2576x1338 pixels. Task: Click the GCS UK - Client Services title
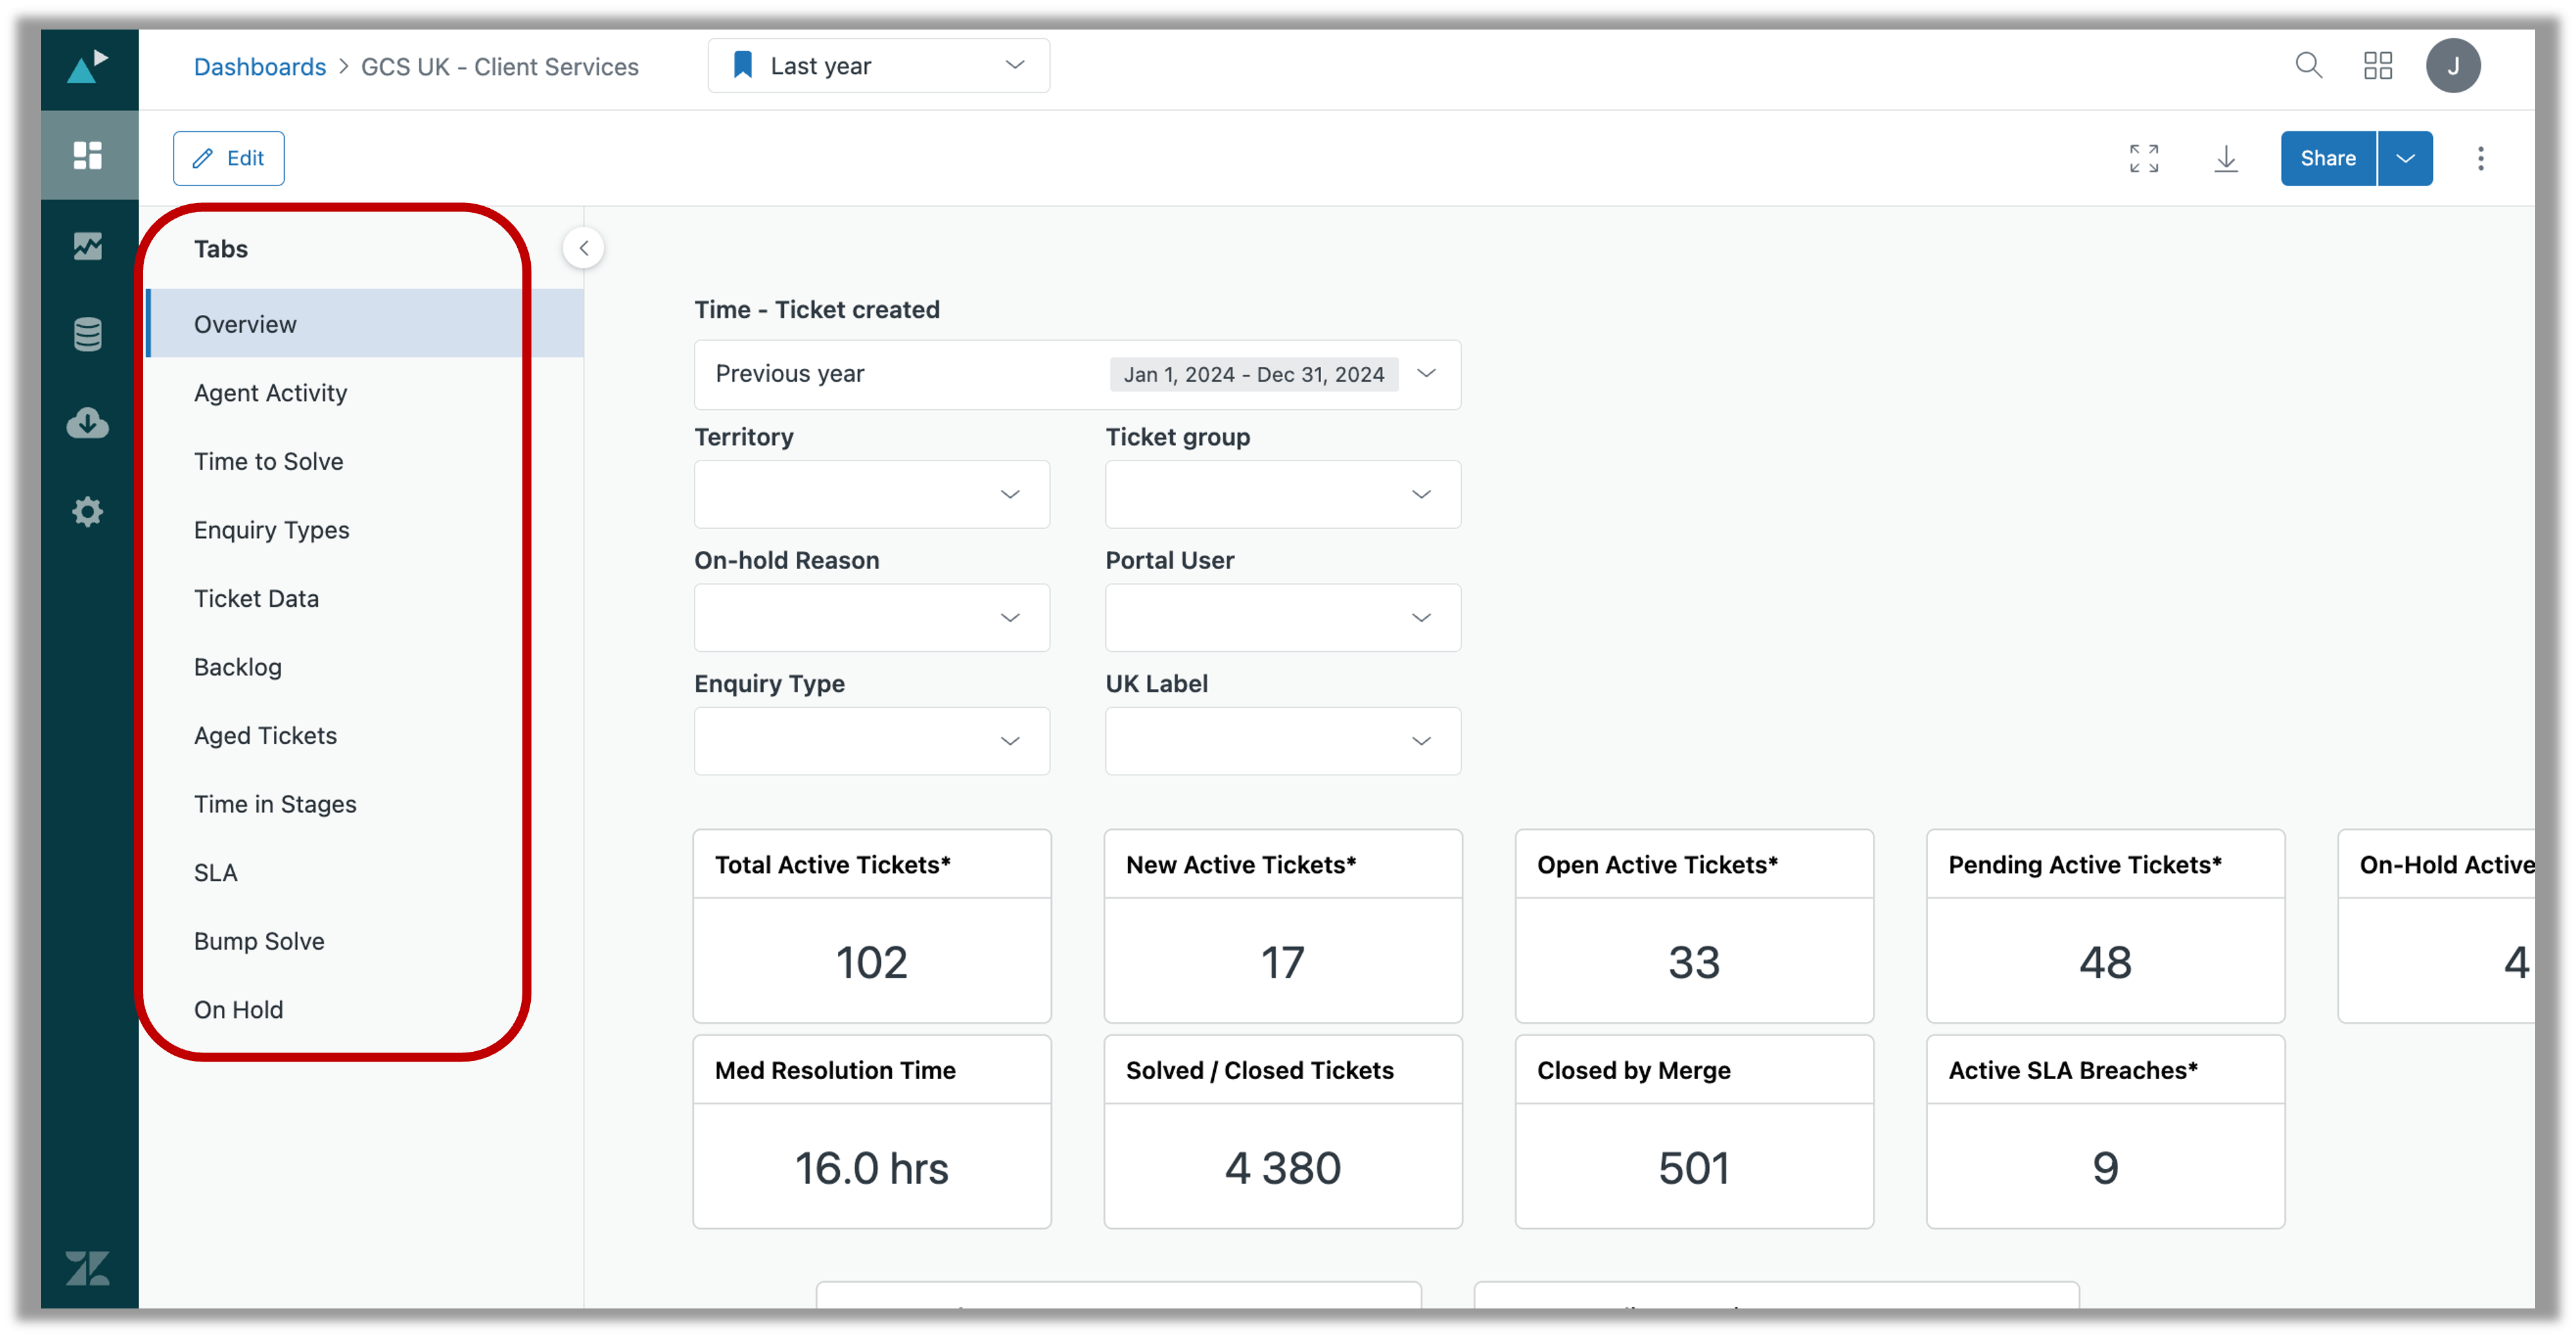pos(499,67)
